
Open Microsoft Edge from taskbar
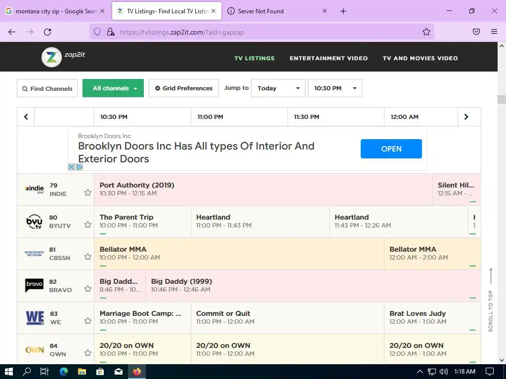click(x=64, y=372)
